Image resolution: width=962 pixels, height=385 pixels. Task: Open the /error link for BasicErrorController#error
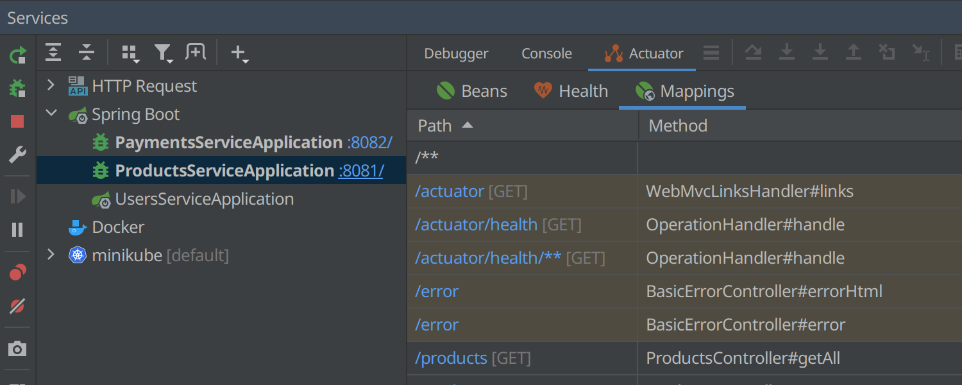point(437,325)
